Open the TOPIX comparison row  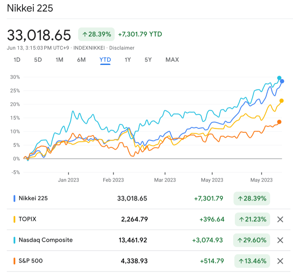click(148, 219)
